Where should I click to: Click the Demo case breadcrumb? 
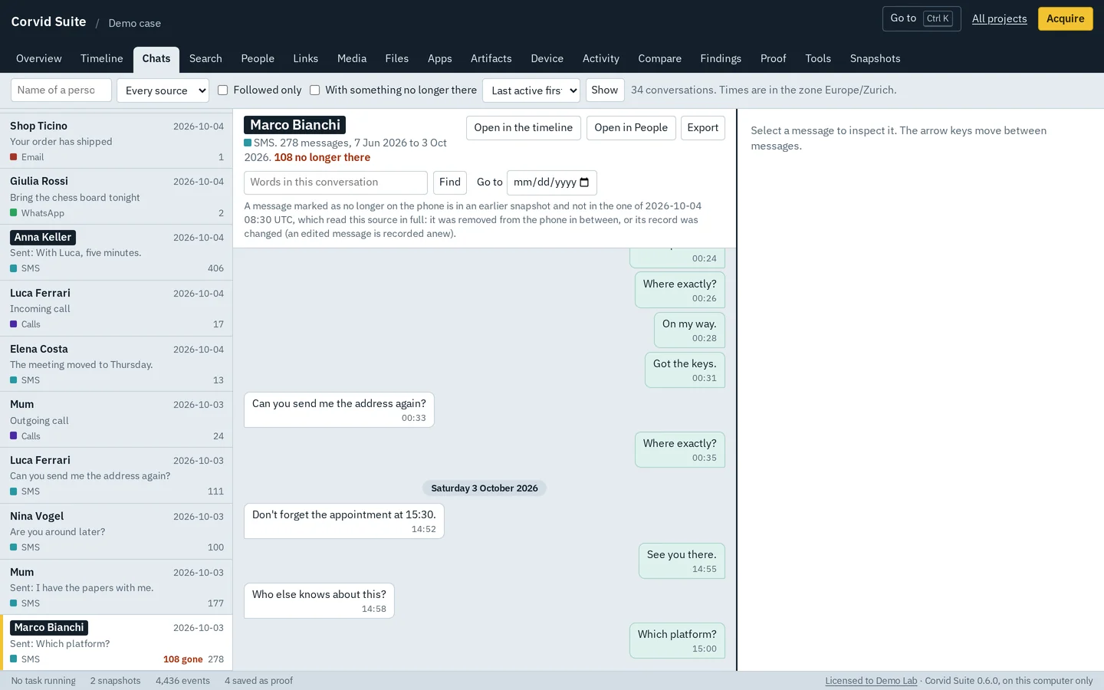(x=134, y=24)
